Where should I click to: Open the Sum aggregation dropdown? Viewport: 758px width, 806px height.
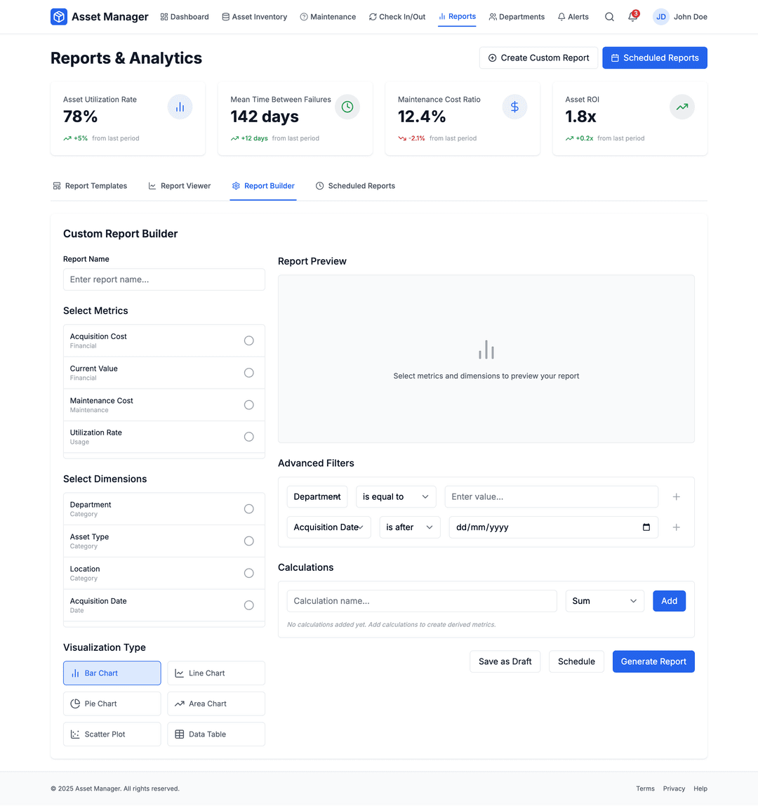coord(604,600)
